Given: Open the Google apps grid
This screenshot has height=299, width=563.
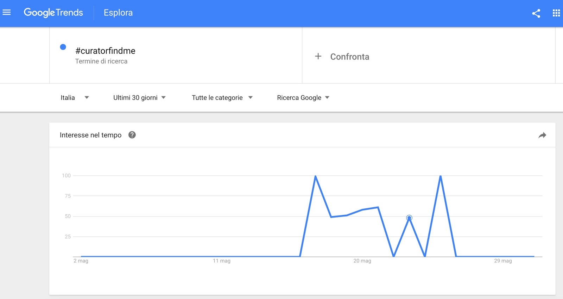Looking at the screenshot, I should point(556,13).
